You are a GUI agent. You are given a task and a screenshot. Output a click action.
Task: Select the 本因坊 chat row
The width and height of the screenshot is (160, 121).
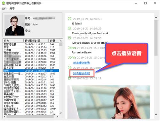pos(31,88)
